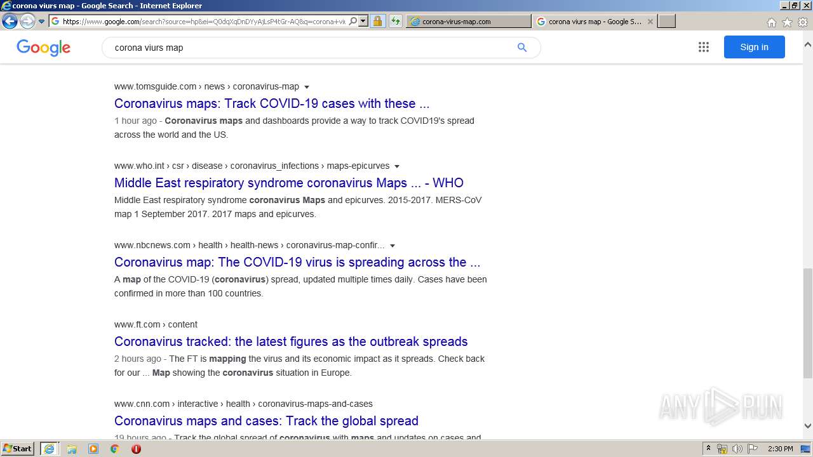Open a new blank tab
Image resolution: width=813 pixels, height=457 pixels.
point(666,22)
